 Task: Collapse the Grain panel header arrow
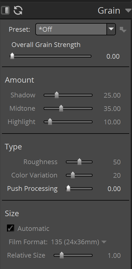(x=128, y=11)
